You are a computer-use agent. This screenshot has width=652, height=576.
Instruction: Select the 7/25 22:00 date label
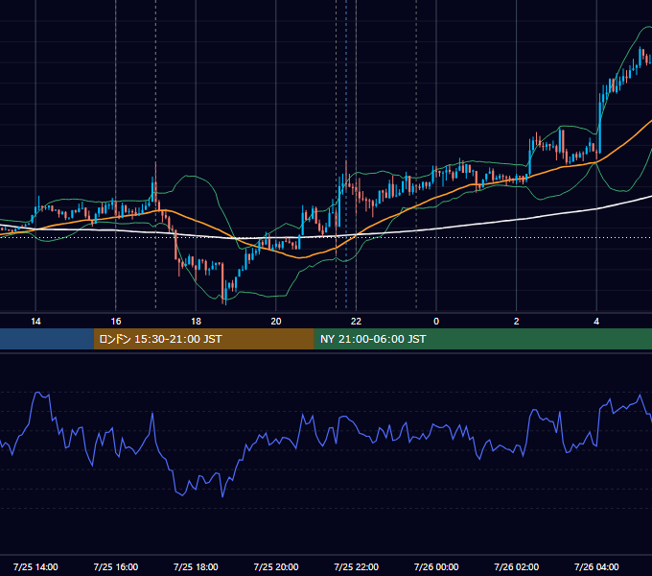(357, 566)
